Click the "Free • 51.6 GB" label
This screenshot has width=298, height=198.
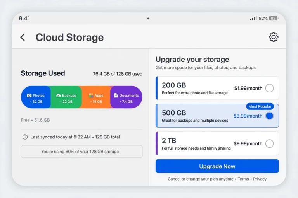(x=35, y=120)
